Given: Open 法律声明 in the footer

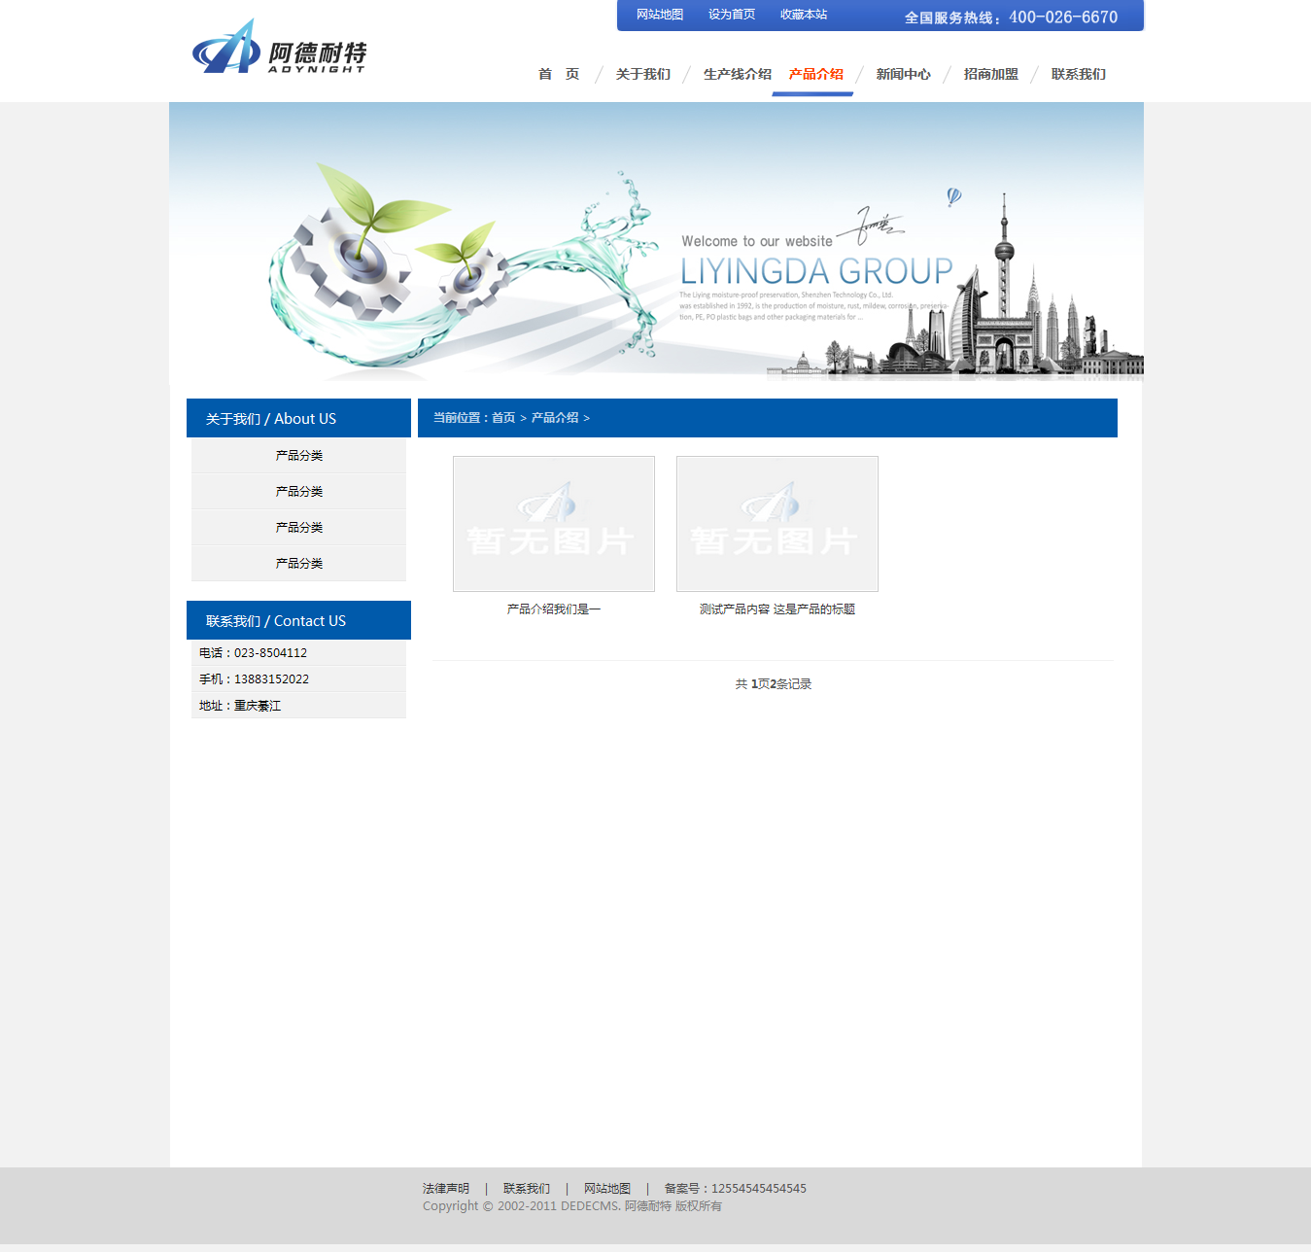Looking at the screenshot, I should pyautogui.click(x=446, y=1189).
